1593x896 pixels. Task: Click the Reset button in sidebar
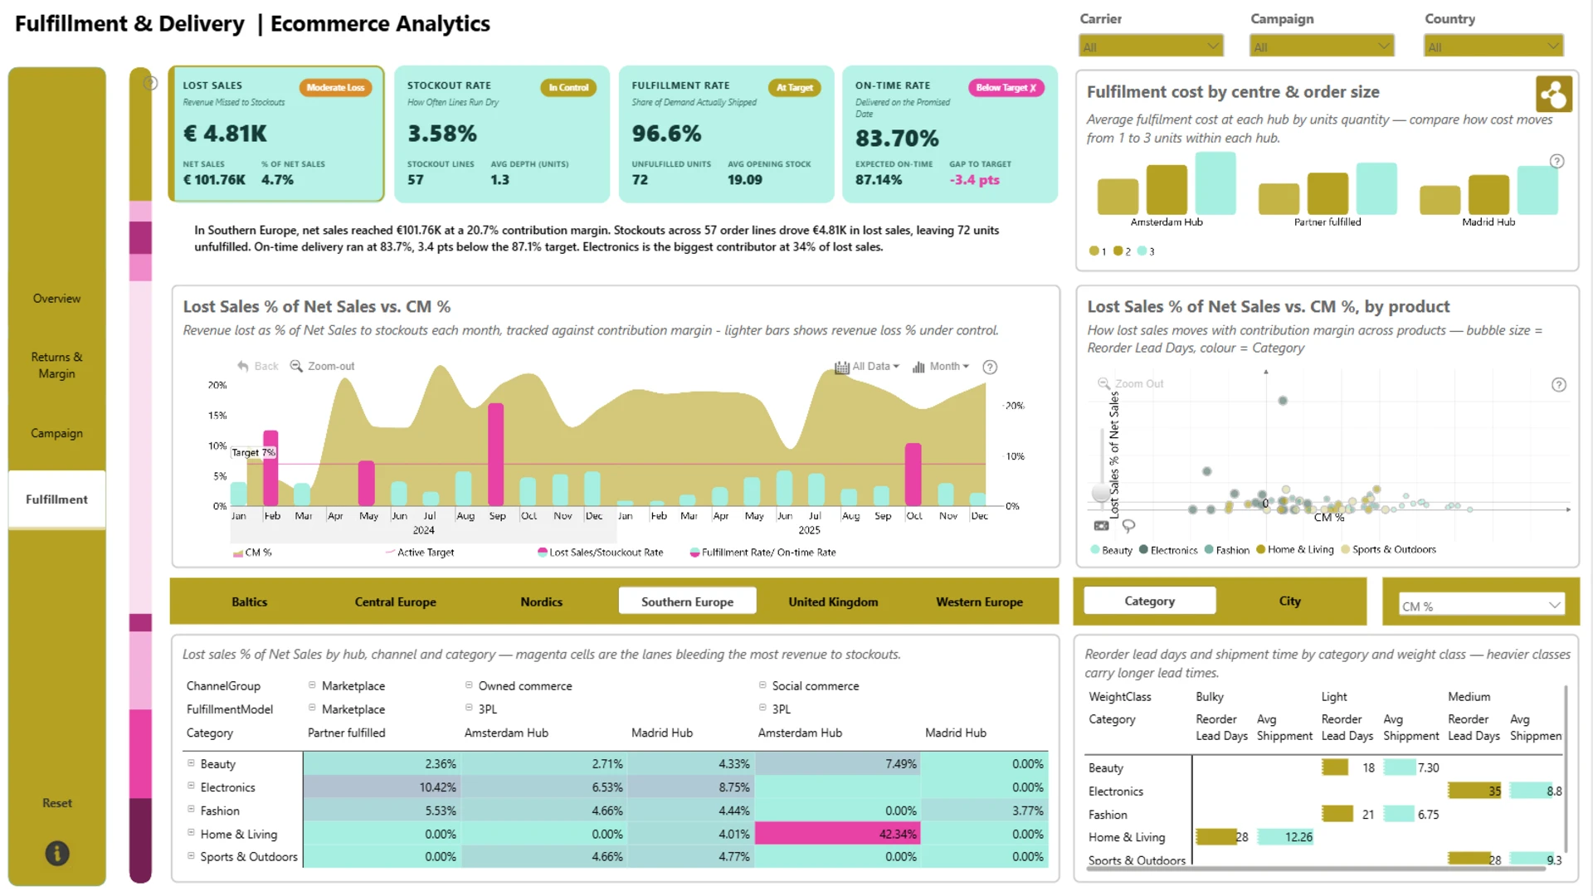pyautogui.click(x=57, y=803)
